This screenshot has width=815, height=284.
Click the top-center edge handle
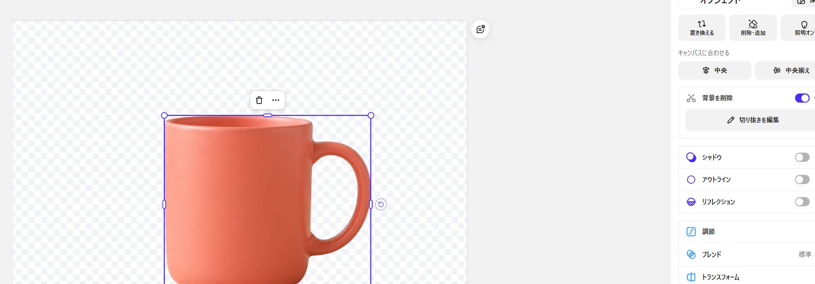[x=268, y=115]
